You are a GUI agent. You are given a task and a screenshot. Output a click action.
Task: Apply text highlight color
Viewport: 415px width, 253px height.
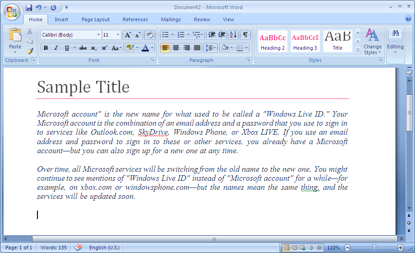click(130, 48)
